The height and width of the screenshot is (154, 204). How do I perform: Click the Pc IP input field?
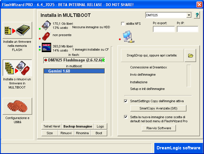click(188, 29)
